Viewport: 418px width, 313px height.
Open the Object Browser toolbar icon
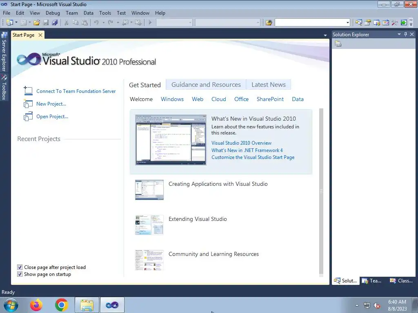386,23
